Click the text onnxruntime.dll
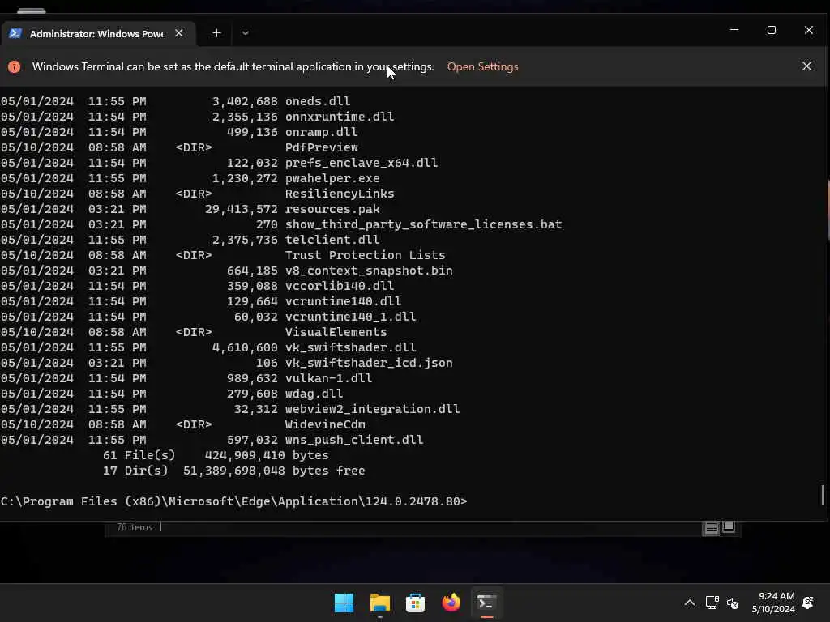The height and width of the screenshot is (622, 830). click(x=340, y=117)
